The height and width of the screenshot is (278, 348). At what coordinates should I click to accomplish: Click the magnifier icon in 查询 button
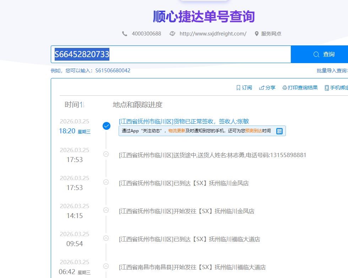click(x=316, y=54)
